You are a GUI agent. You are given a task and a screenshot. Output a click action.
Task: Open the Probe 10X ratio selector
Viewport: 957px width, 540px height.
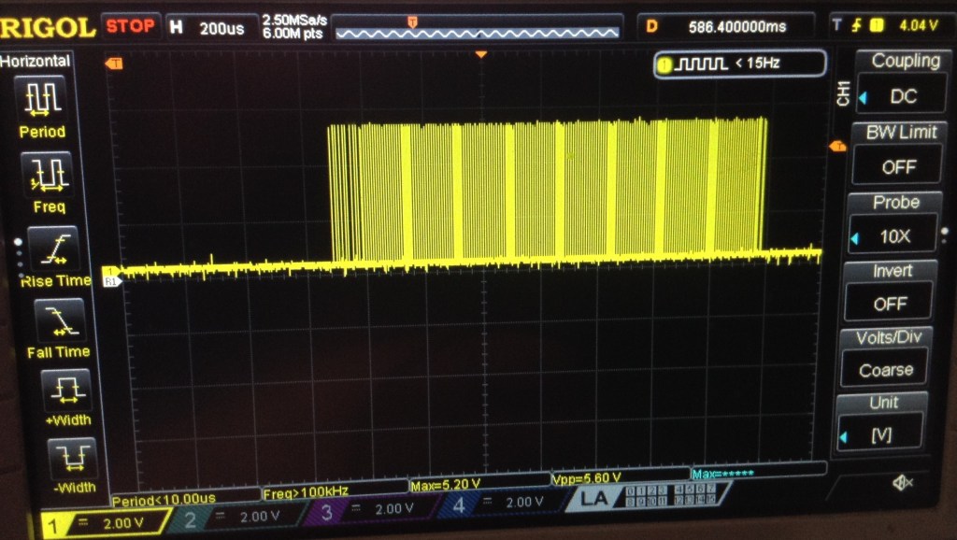tap(893, 236)
